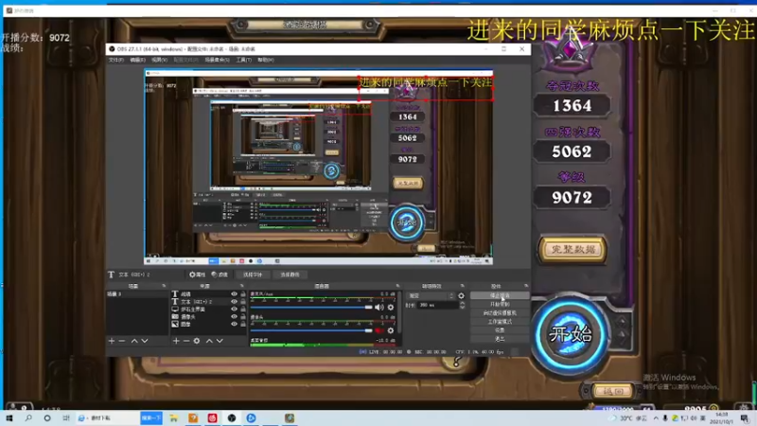Viewport: 757px width, 426px height.
Task: Lock the 文本 (GDI+) 2 source
Action: [243, 301]
